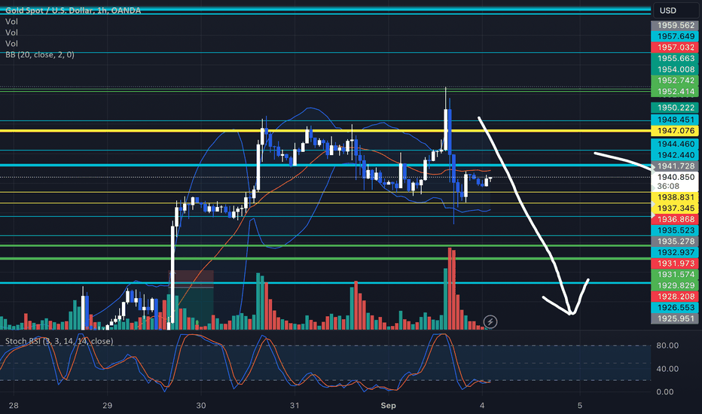Click the 1954.008 price label
Screen dimensions: 702x414
(675, 69)
